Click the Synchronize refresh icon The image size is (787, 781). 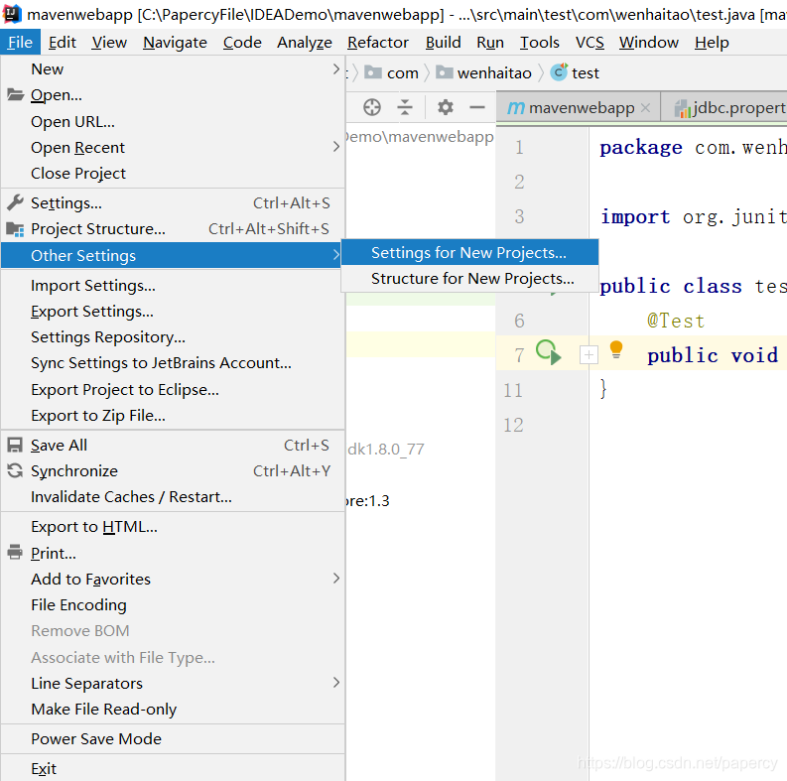[x=15, y=470]
